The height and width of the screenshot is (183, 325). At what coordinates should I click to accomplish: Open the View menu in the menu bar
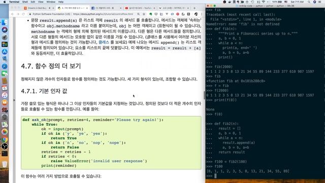pos(41,2)
